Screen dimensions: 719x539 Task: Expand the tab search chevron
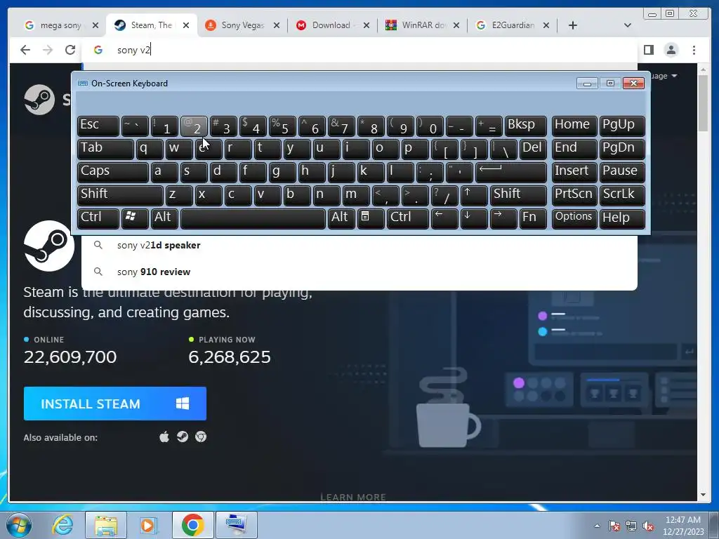(628, 25)
